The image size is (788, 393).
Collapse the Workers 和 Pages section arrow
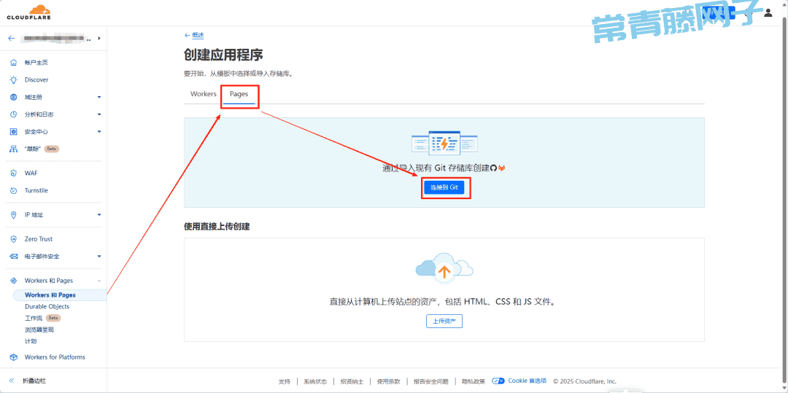click(x=99, y=281)
